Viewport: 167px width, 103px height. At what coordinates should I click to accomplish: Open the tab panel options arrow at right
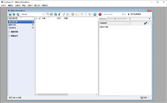pos(149,19)
